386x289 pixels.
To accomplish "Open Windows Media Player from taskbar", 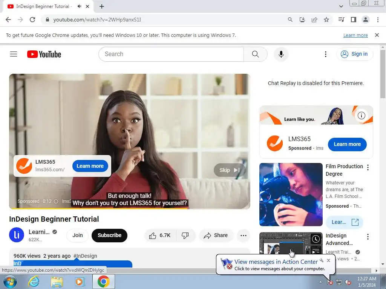I will click(80, 281).
